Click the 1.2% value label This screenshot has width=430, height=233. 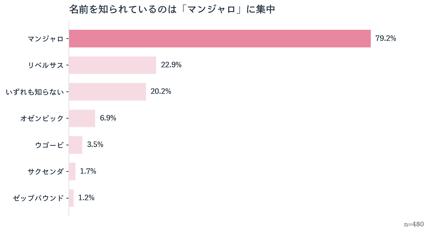click(x=86, y=198)
